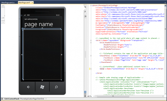Select vertical split view icon

point(85,92)
